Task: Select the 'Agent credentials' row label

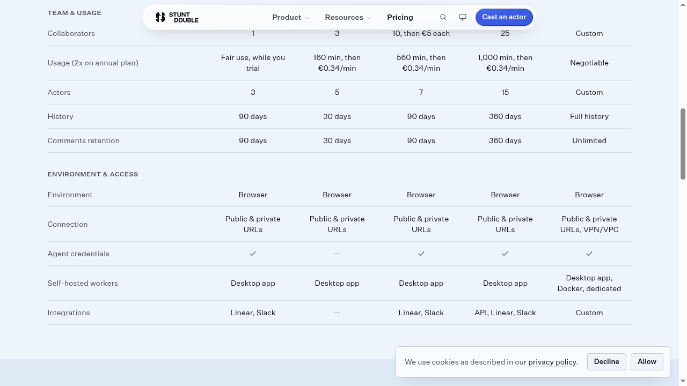Action: (x=78, y=254)
